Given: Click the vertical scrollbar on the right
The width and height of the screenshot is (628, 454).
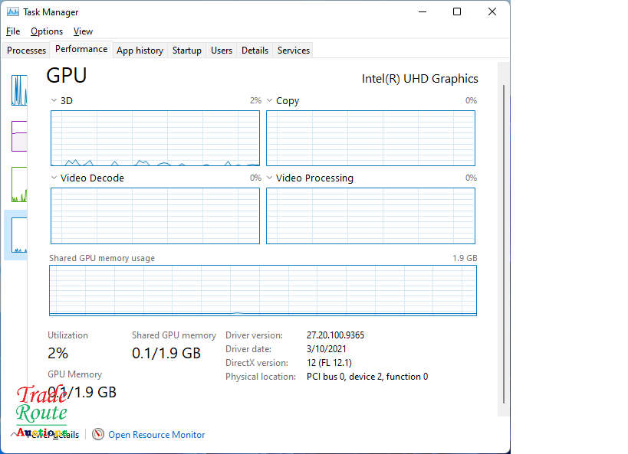Looking at the screenshot, I should 503,245.
